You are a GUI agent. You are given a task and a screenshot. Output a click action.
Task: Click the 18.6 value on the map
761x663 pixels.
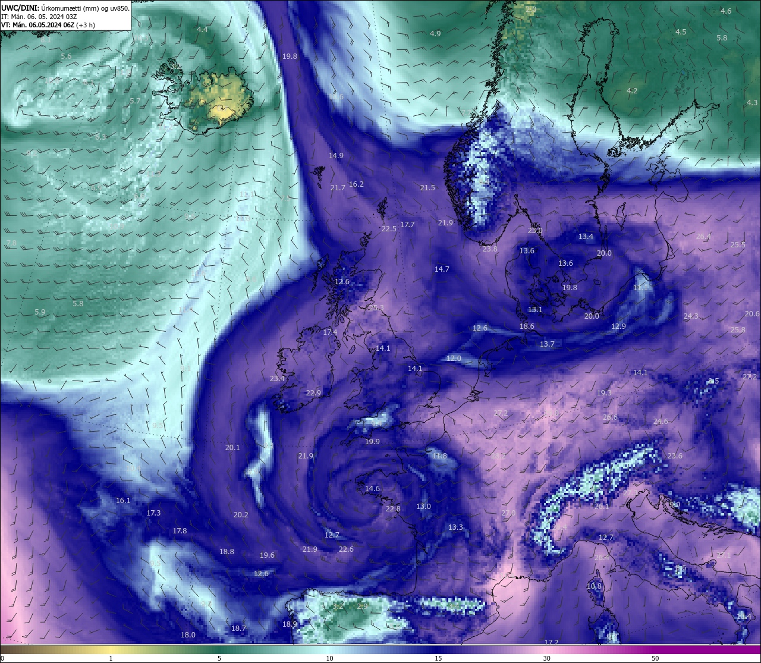[x=527, y=326]
